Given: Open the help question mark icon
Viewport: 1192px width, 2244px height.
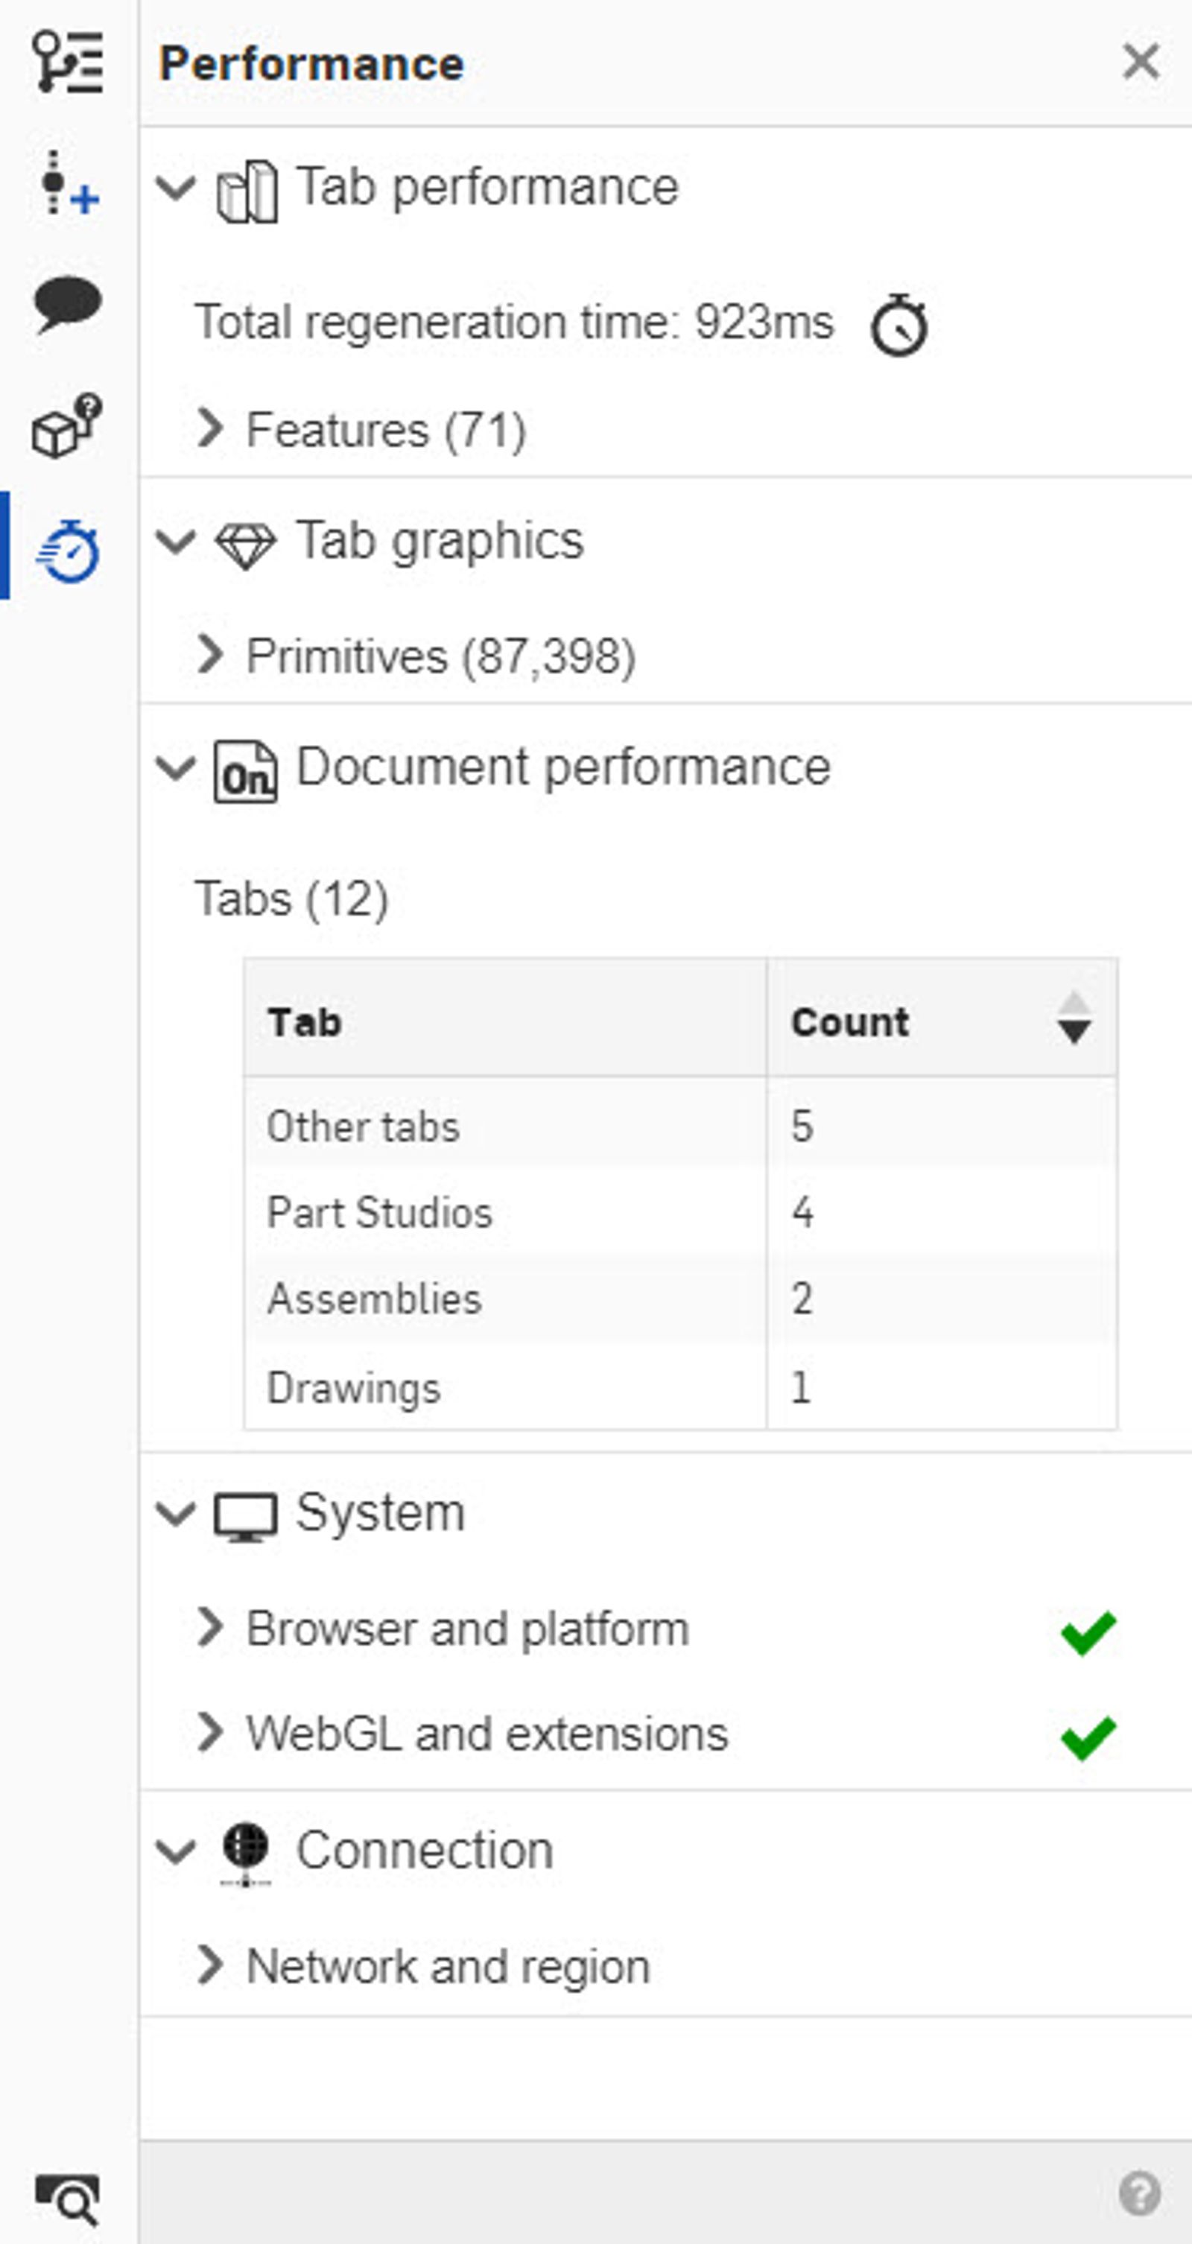Looking at the screenshot, I should click(1139, 2193).
